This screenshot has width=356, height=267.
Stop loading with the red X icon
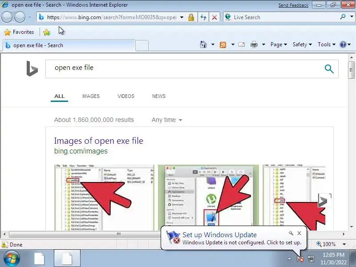[214, 17]
